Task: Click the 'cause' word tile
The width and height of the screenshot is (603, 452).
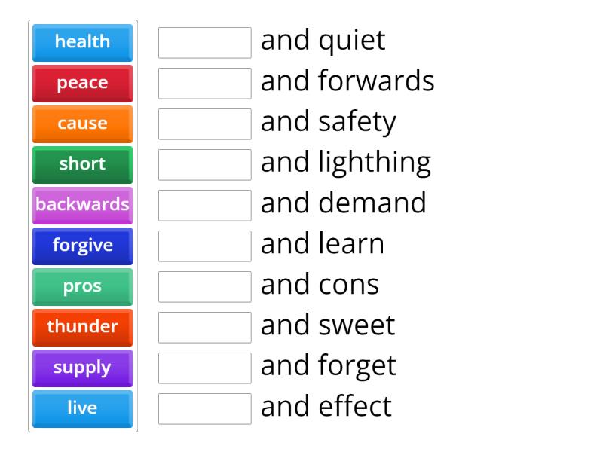Action: [82, 124]
